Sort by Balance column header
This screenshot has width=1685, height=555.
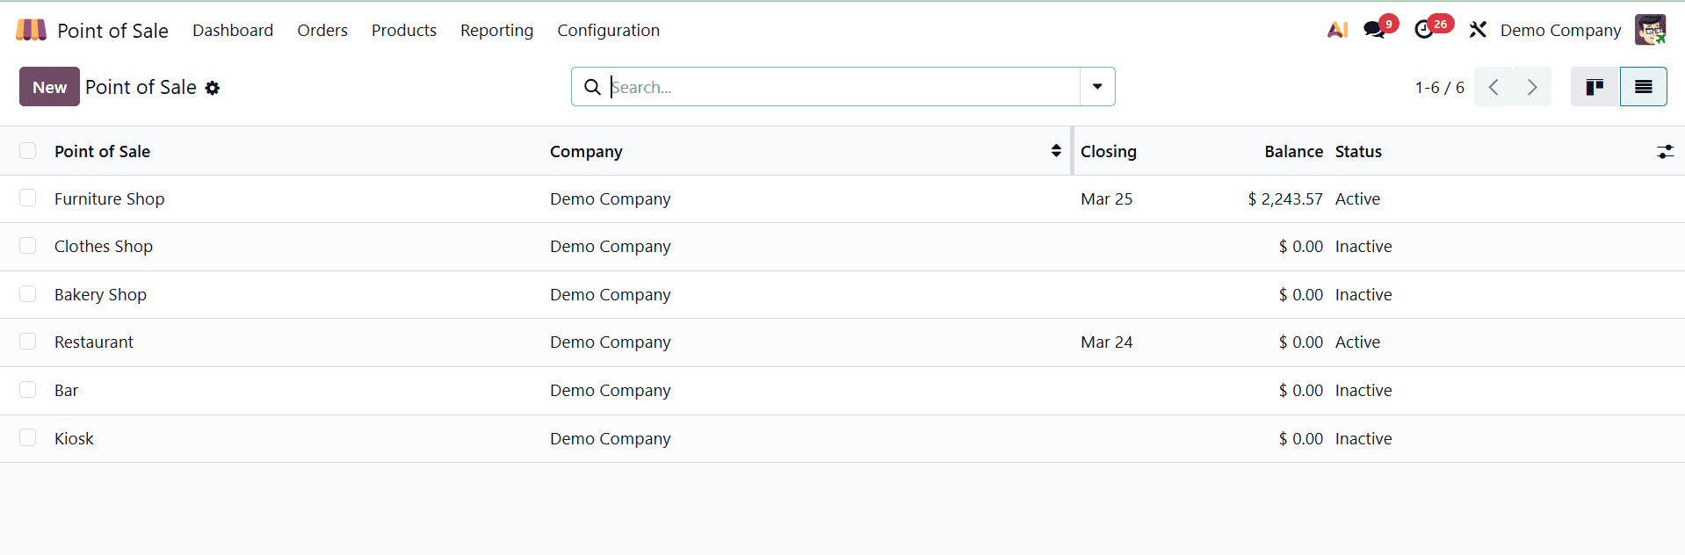click(x=1293, y=151)
